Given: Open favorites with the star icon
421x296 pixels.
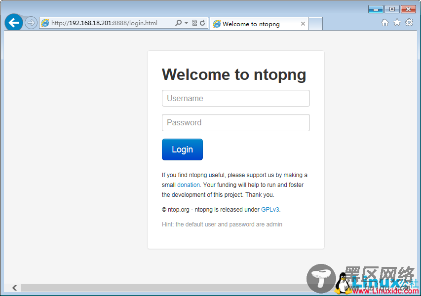Looking at the screenshot, I should 397,22.
